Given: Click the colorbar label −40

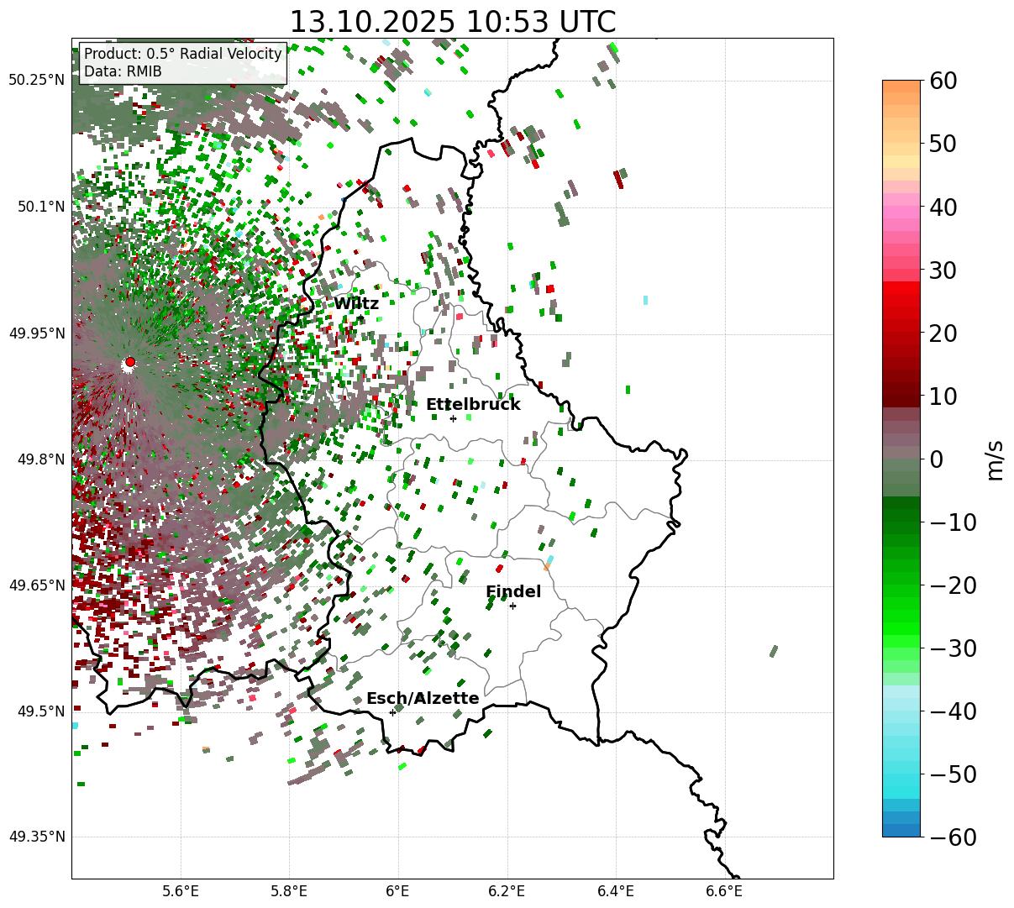Looking at the screenshot, I should pos(953,711).
